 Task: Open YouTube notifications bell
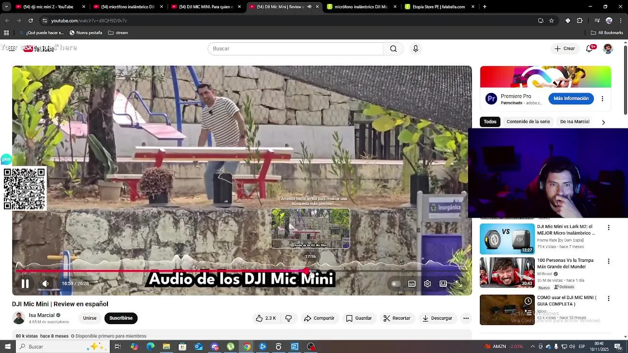point(590,49)
